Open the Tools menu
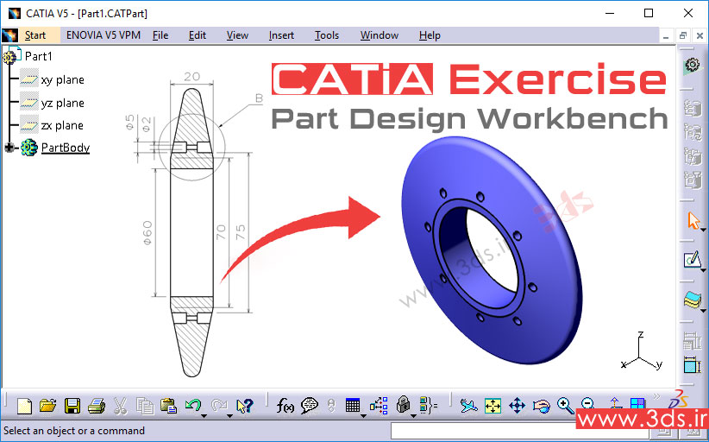 coord(327,35)
